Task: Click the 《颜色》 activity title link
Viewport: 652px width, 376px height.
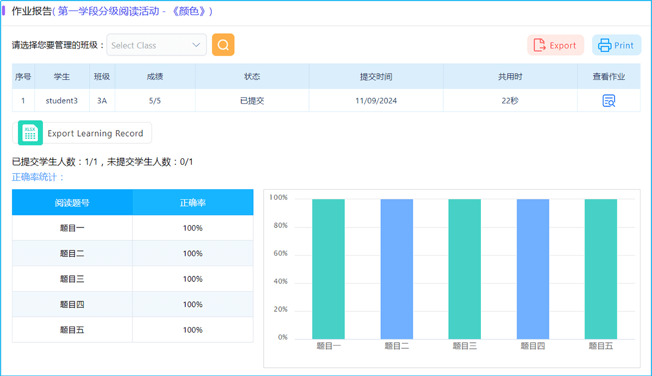Action: [191, 11]
